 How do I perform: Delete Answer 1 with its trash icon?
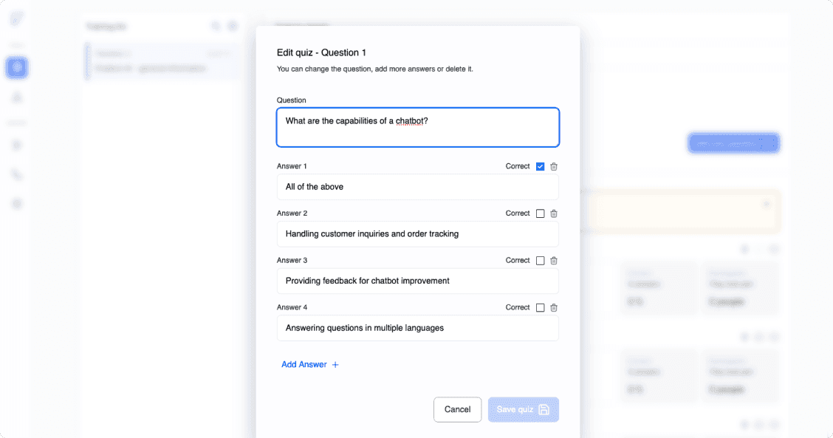[554, 166]
